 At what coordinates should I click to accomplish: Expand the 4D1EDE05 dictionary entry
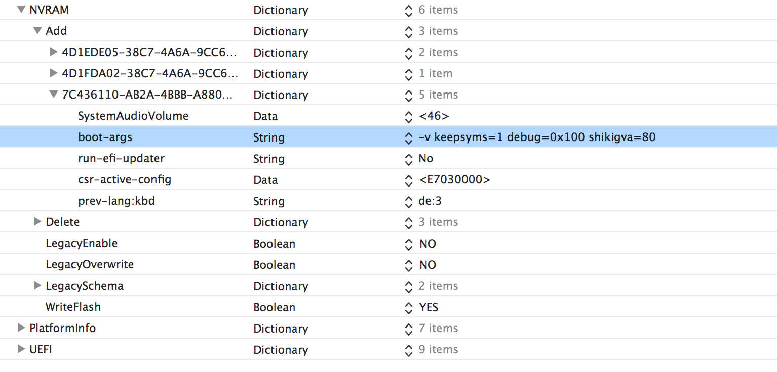click(x=54, y=52)
